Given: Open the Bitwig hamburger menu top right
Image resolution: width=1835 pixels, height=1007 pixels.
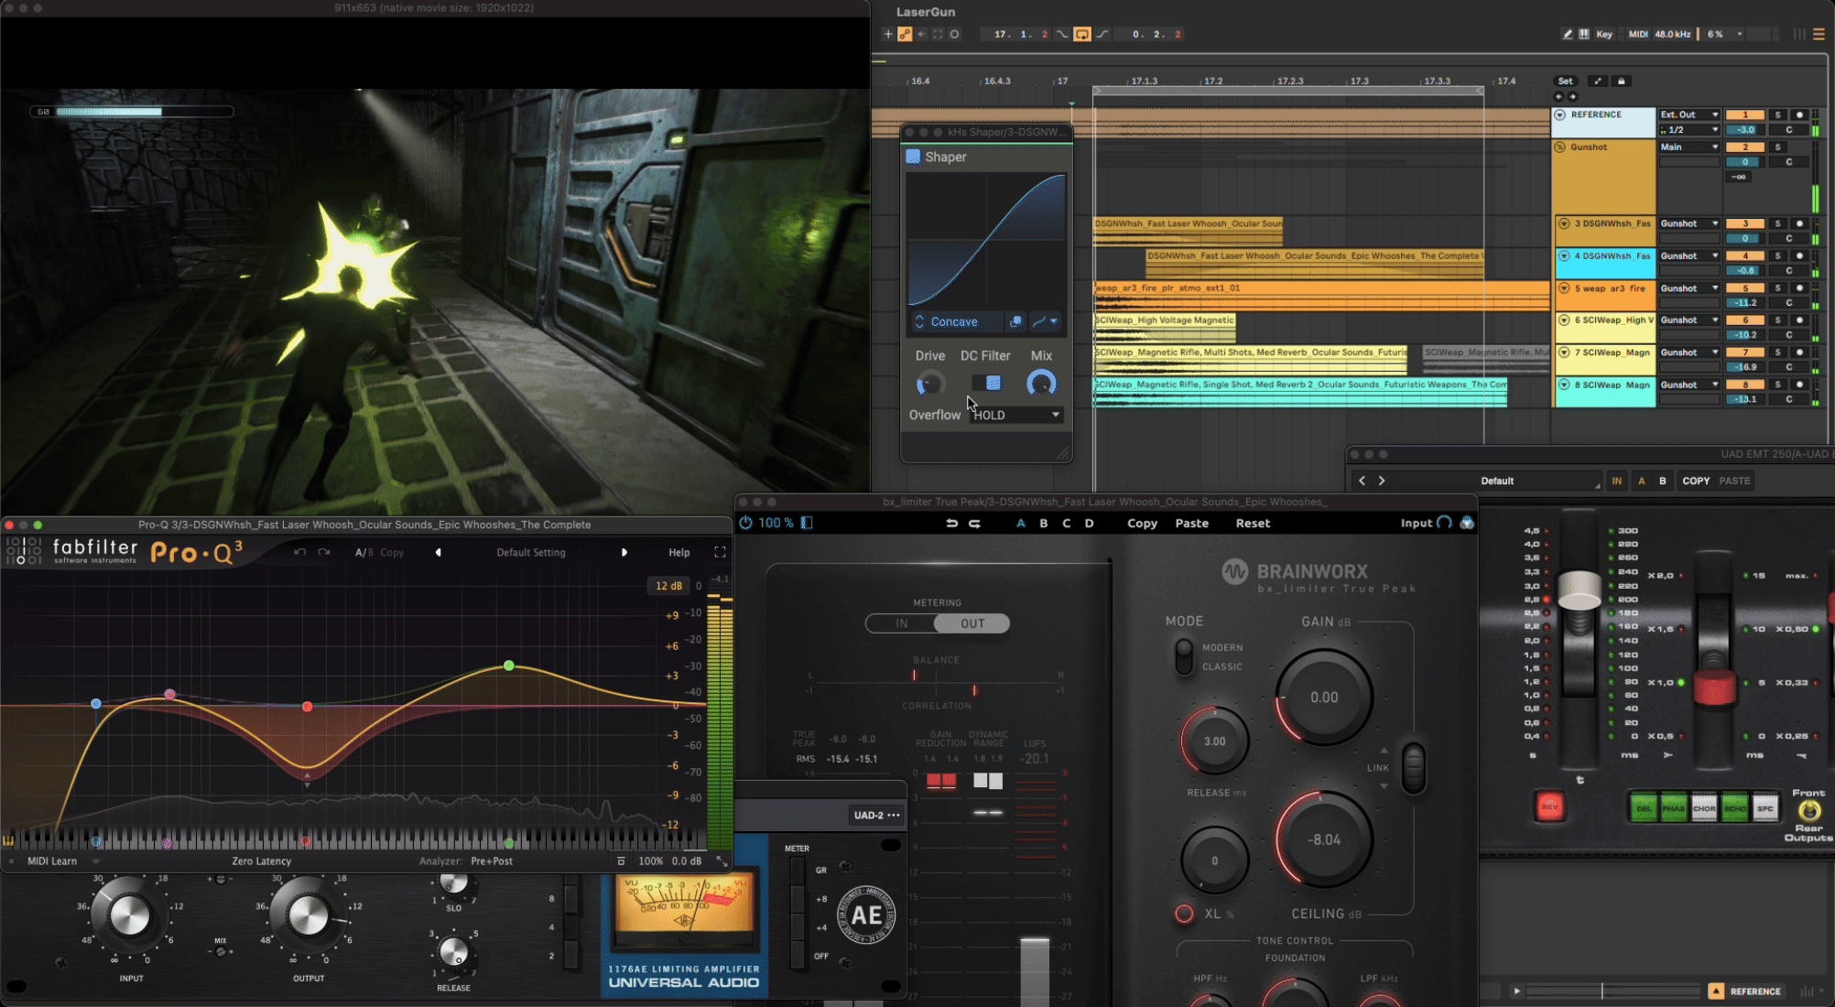Looking at the screenshot, I should click(x=1820, y=34).
